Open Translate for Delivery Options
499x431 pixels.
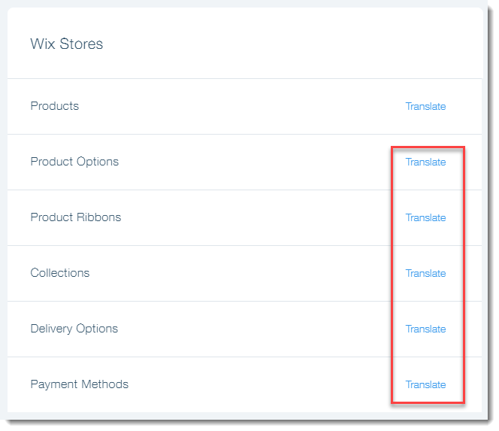(x=425, y=329)
